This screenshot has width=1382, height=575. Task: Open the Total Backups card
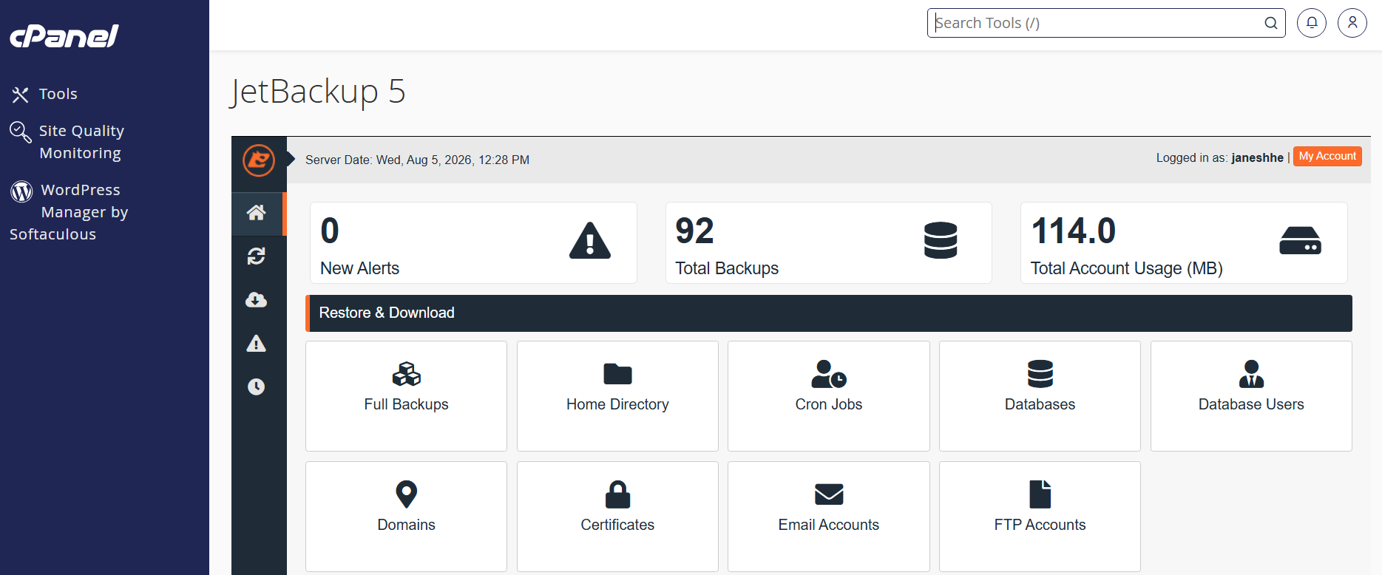click(x=828, y=242)
